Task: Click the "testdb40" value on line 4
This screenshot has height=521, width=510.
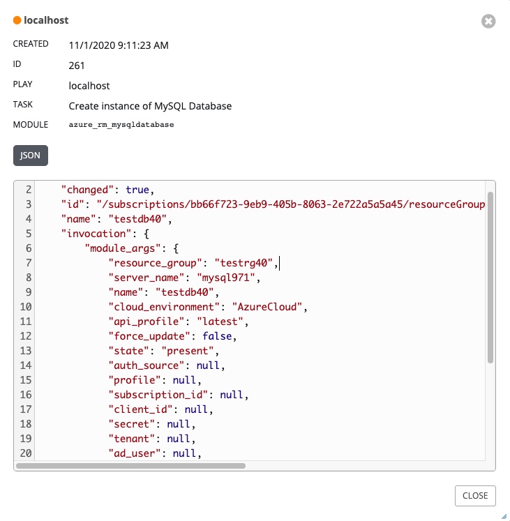Action: 144,218
